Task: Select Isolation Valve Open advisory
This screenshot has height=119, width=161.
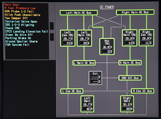Action: (21, 22)
